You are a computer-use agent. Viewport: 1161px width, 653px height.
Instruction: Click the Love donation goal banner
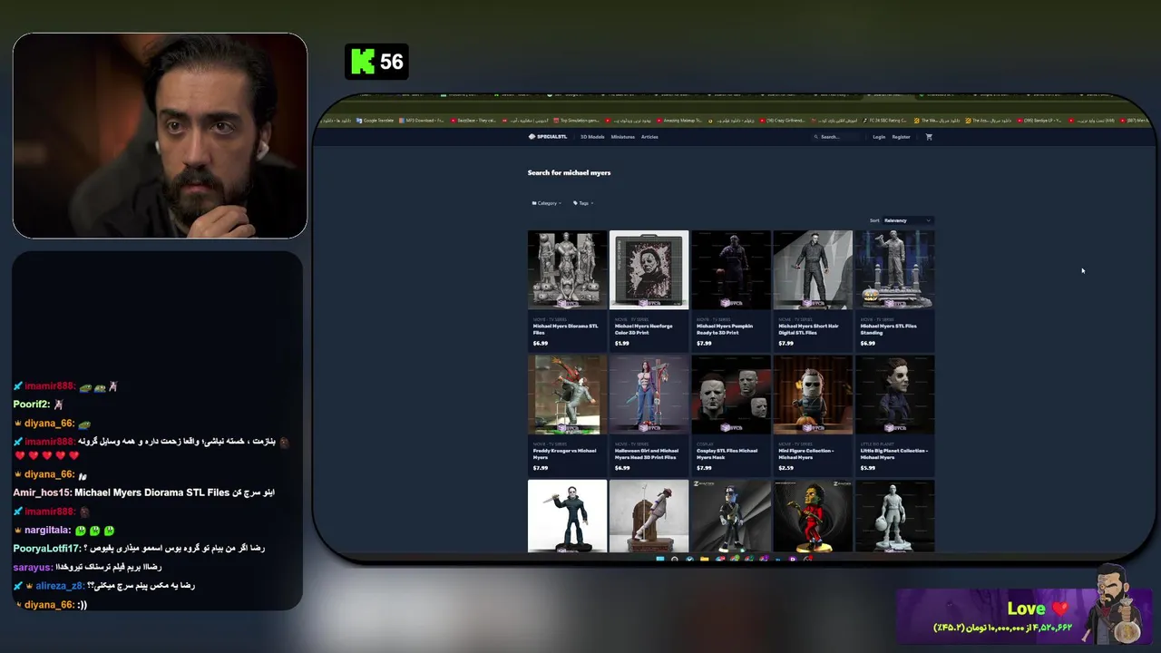click(x=1023, y=616)
